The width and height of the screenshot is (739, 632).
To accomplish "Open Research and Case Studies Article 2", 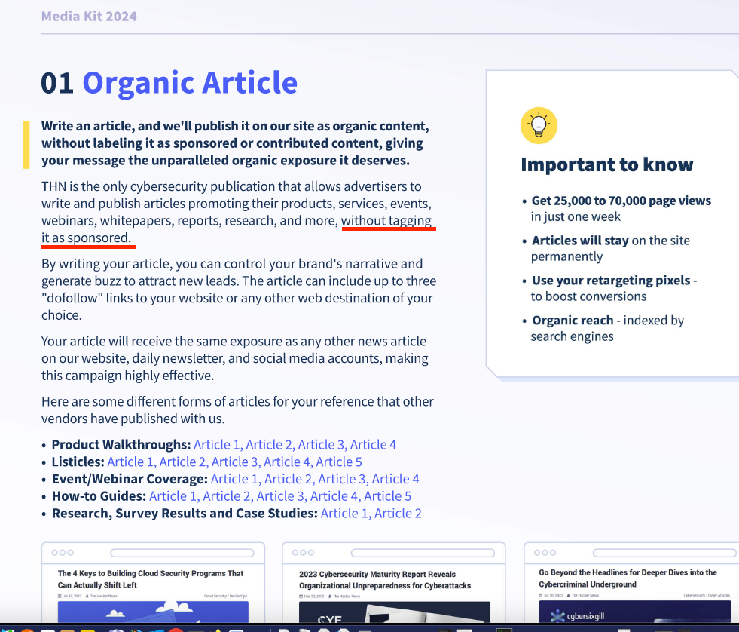I will [x=398, y=514].
